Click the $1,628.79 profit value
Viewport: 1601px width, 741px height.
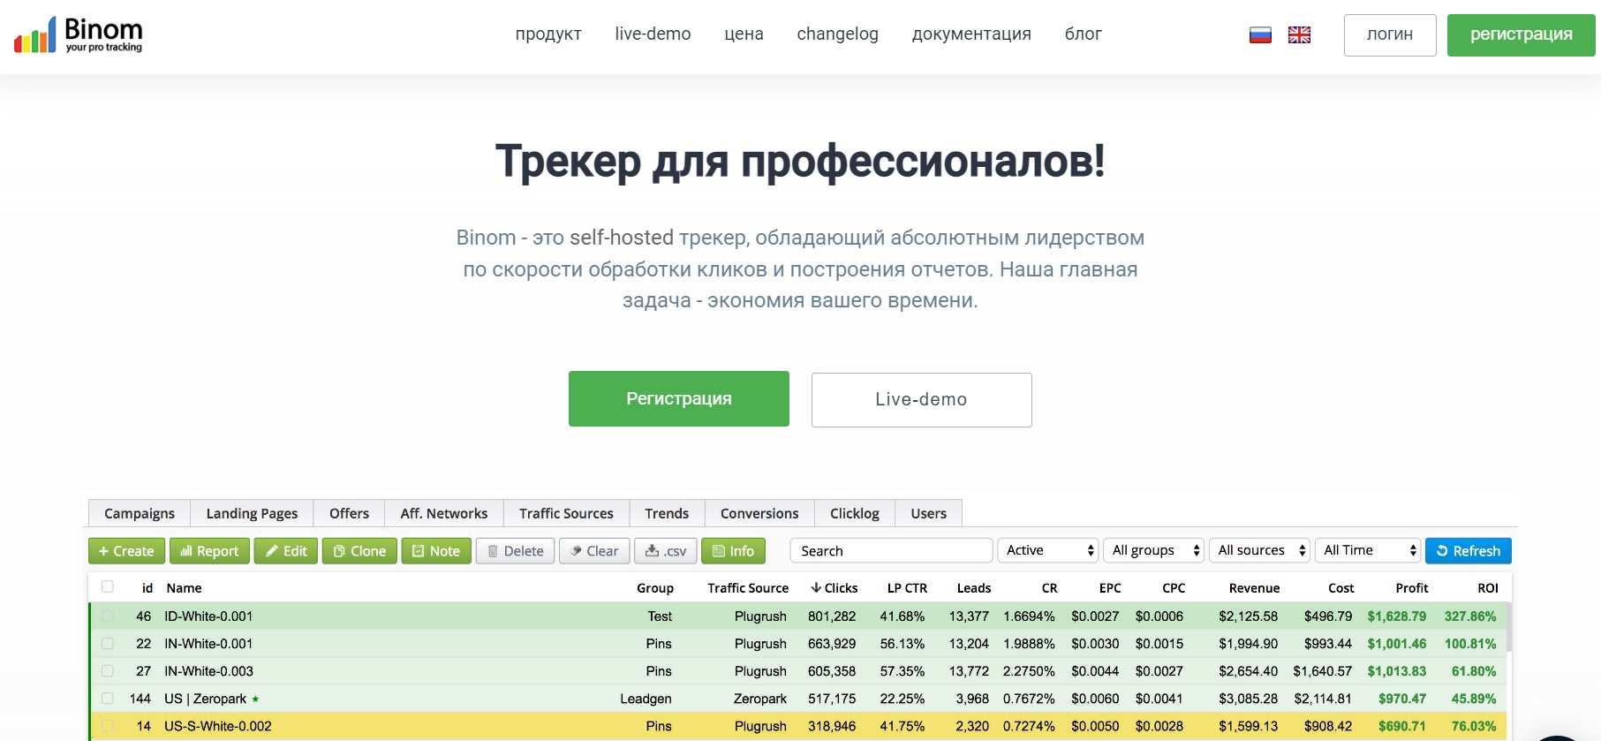point(1396,616)
